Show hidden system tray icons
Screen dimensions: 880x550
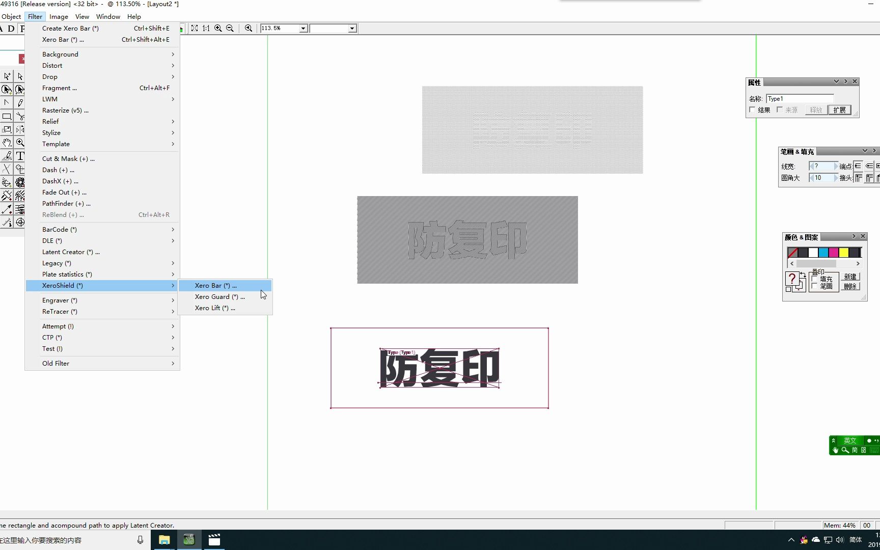791,540
